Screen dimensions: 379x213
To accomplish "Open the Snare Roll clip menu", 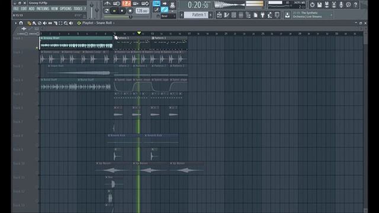I will (49, 66).
